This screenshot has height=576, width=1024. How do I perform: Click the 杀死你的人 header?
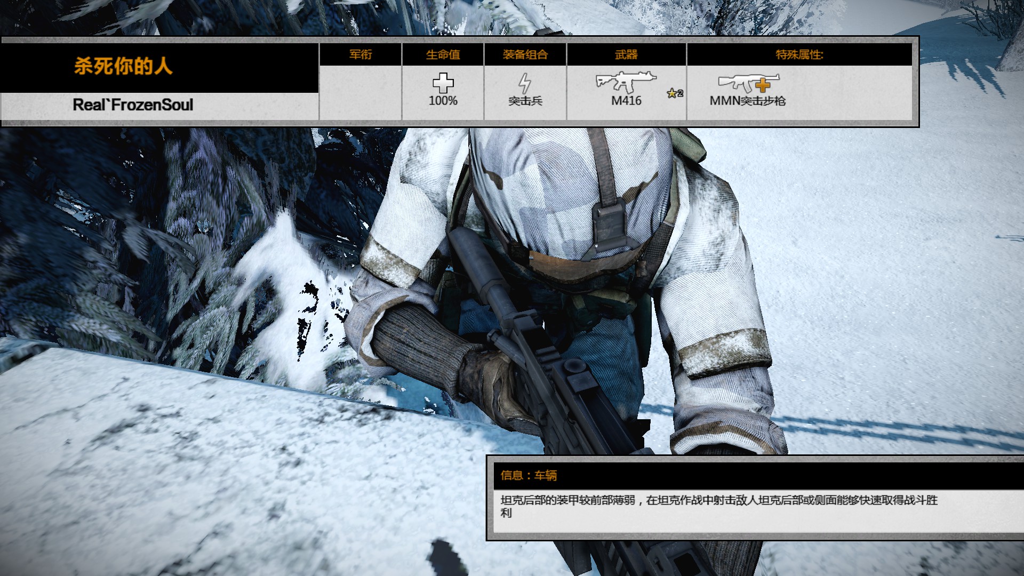(x=123, y=66)
